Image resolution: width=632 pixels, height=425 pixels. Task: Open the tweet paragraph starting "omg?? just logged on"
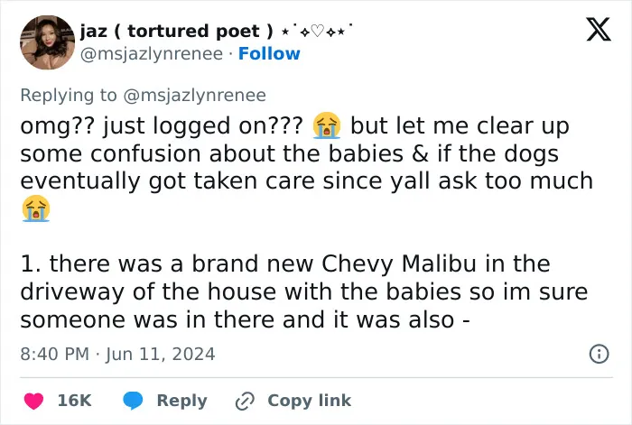307,167
